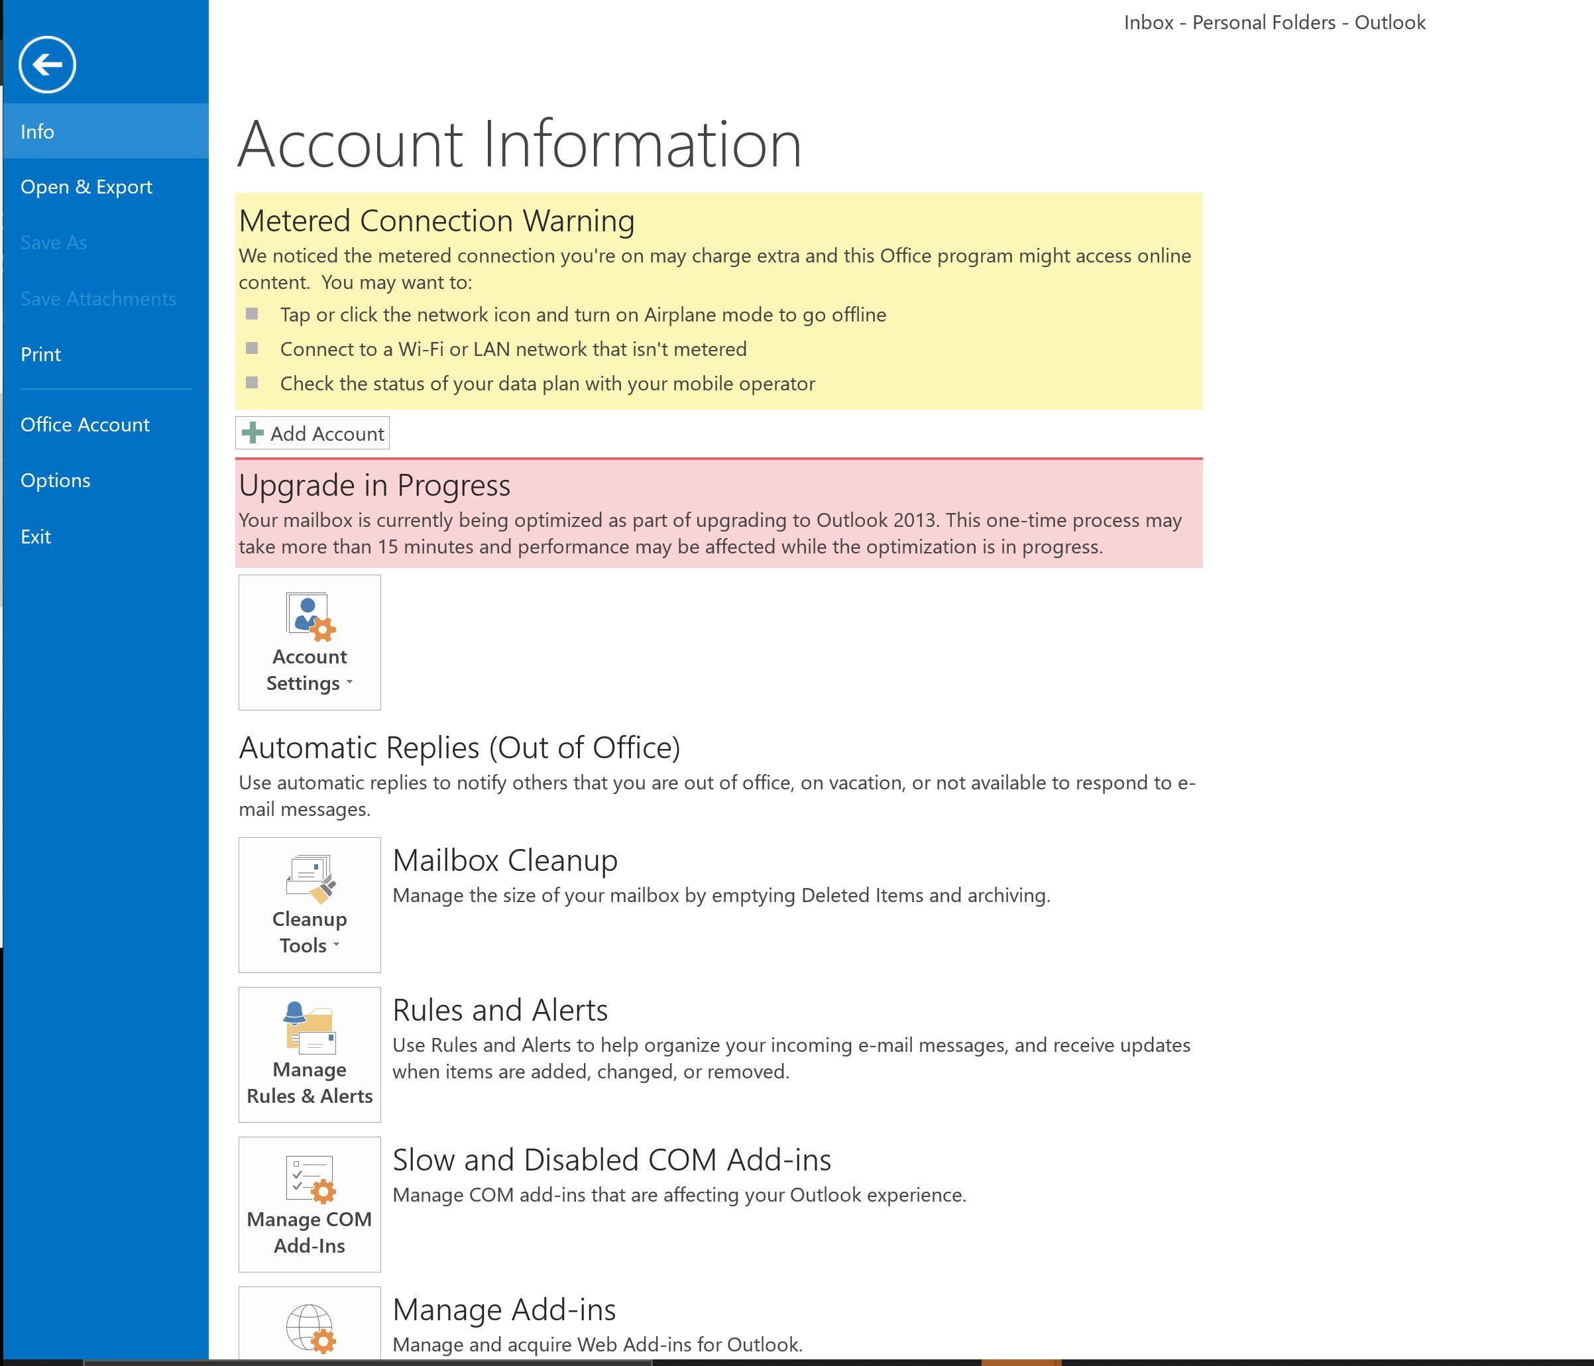Image resolution: width=1594 pixels, height=1366 pixels.
Task: Click the Manage Add-ins globe icon
Action: click(x=310, y=1328)
